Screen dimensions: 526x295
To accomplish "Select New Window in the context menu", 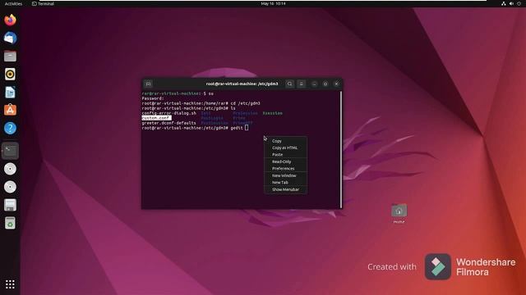I will pyautogui.click(x=285, y=175).
